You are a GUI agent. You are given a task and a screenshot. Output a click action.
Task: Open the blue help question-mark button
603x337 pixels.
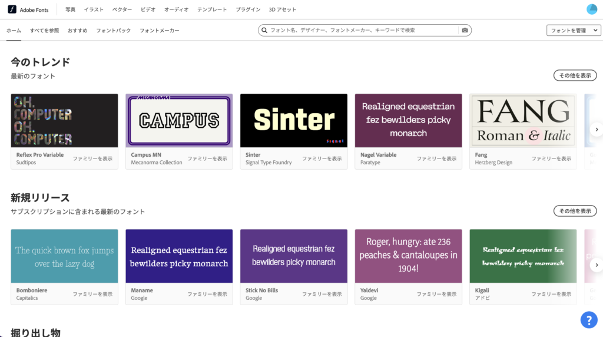[x=589, y=320]
